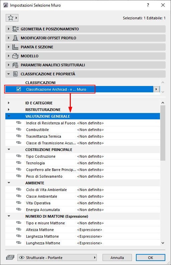Click the OK button

[151, 258]
